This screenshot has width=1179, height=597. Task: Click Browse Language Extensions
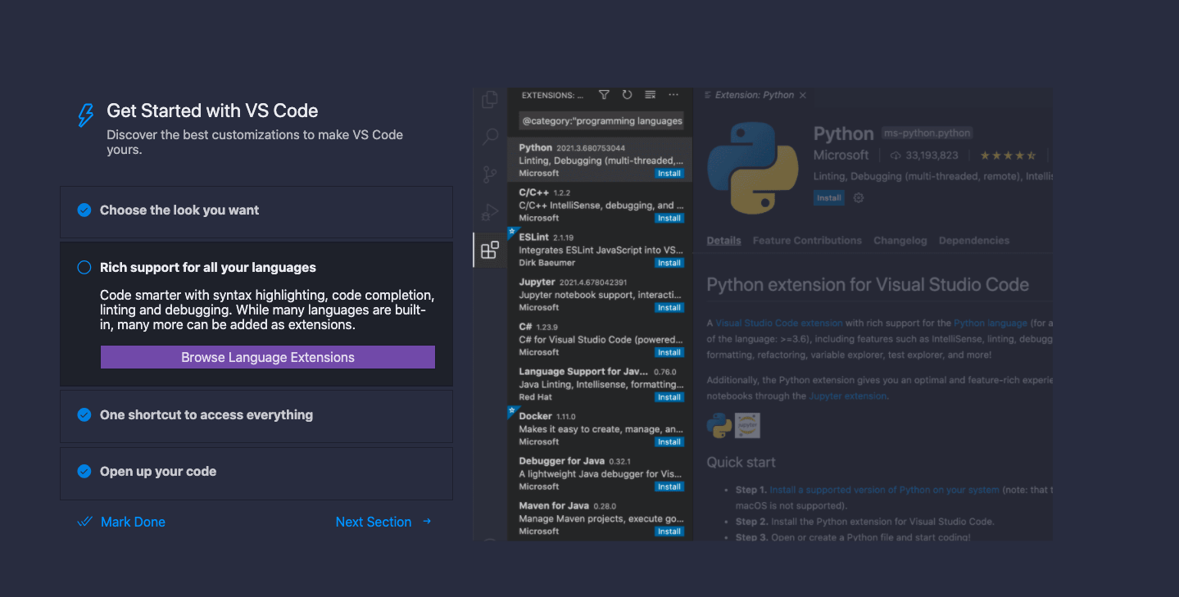pos(267,357)
